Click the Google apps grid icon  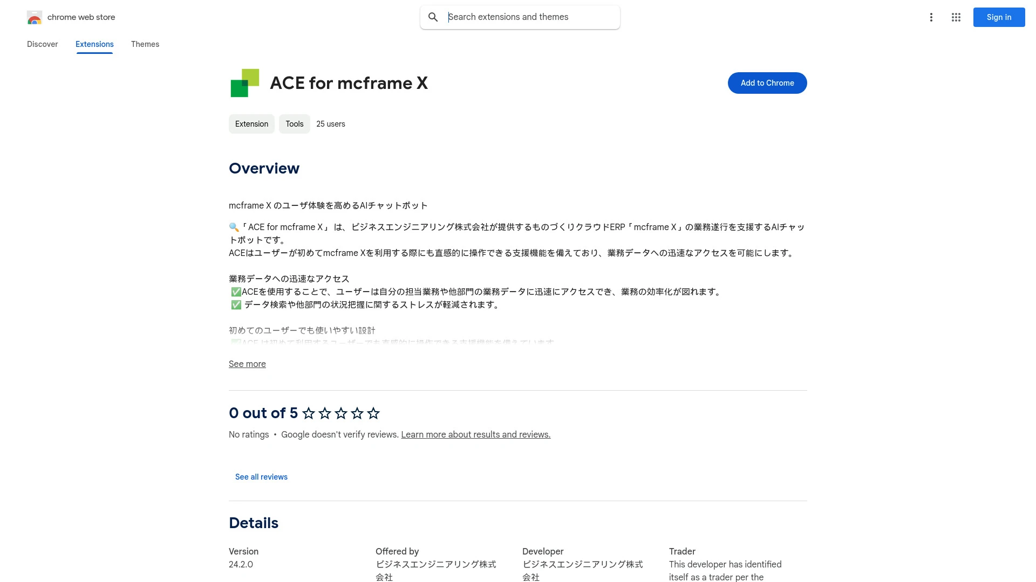[x=956, y=17]
